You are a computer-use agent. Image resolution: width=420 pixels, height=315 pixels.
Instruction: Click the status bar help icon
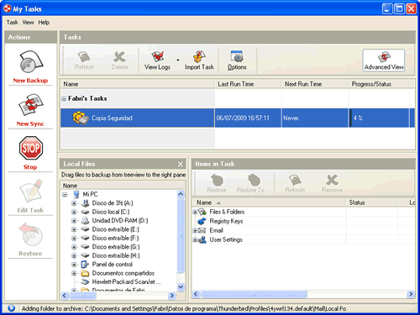tap(11, 308)
